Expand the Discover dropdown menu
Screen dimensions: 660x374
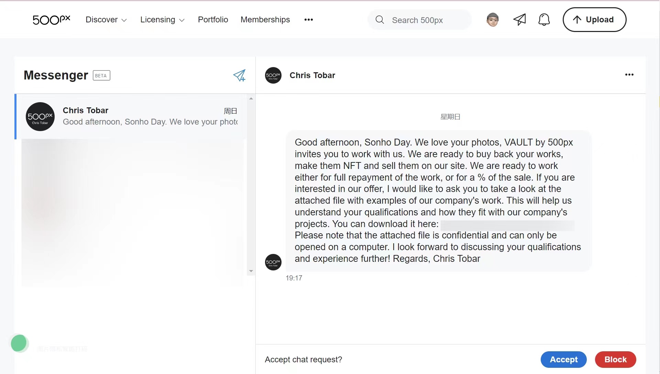(106, 20)
